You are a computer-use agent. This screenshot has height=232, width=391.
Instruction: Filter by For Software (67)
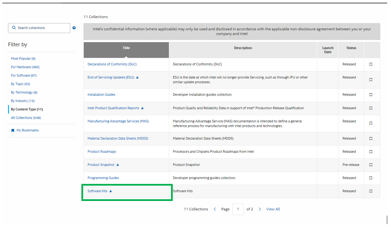24,75
